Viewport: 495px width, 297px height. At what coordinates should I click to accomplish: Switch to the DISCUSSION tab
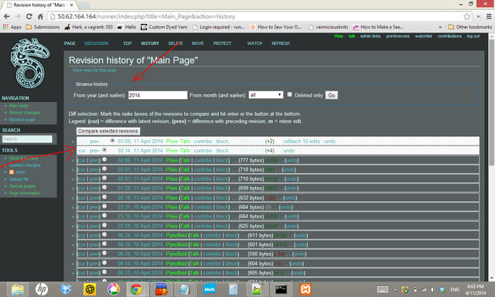click(x=96, y=43)
